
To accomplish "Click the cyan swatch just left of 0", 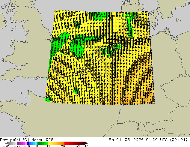I will [x=36, y=143].
